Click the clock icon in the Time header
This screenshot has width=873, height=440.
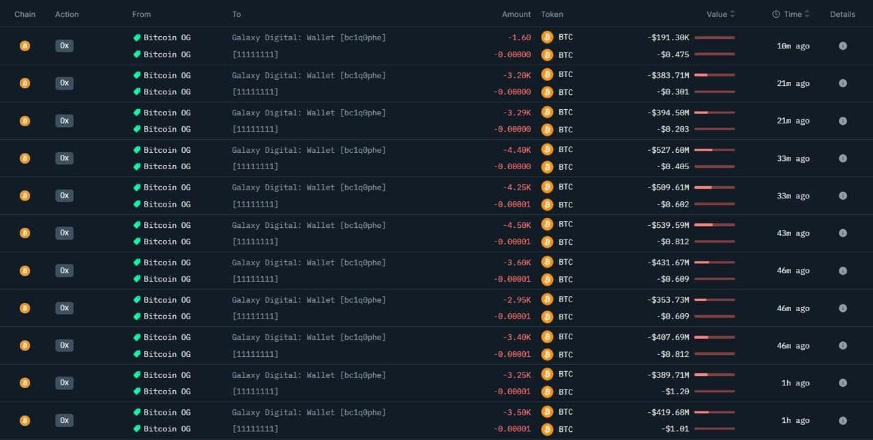click(x=776, y=14)
